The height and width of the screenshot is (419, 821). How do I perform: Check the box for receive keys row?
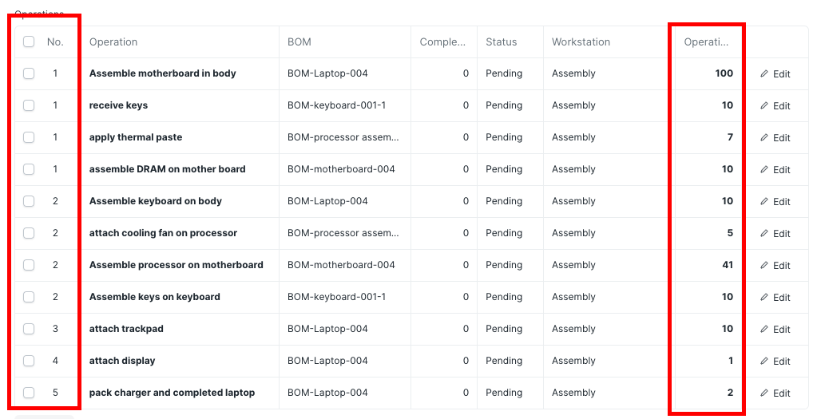click(29, 105)
